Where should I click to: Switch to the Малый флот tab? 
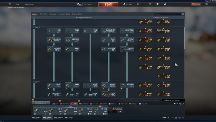tap(77, 14)
